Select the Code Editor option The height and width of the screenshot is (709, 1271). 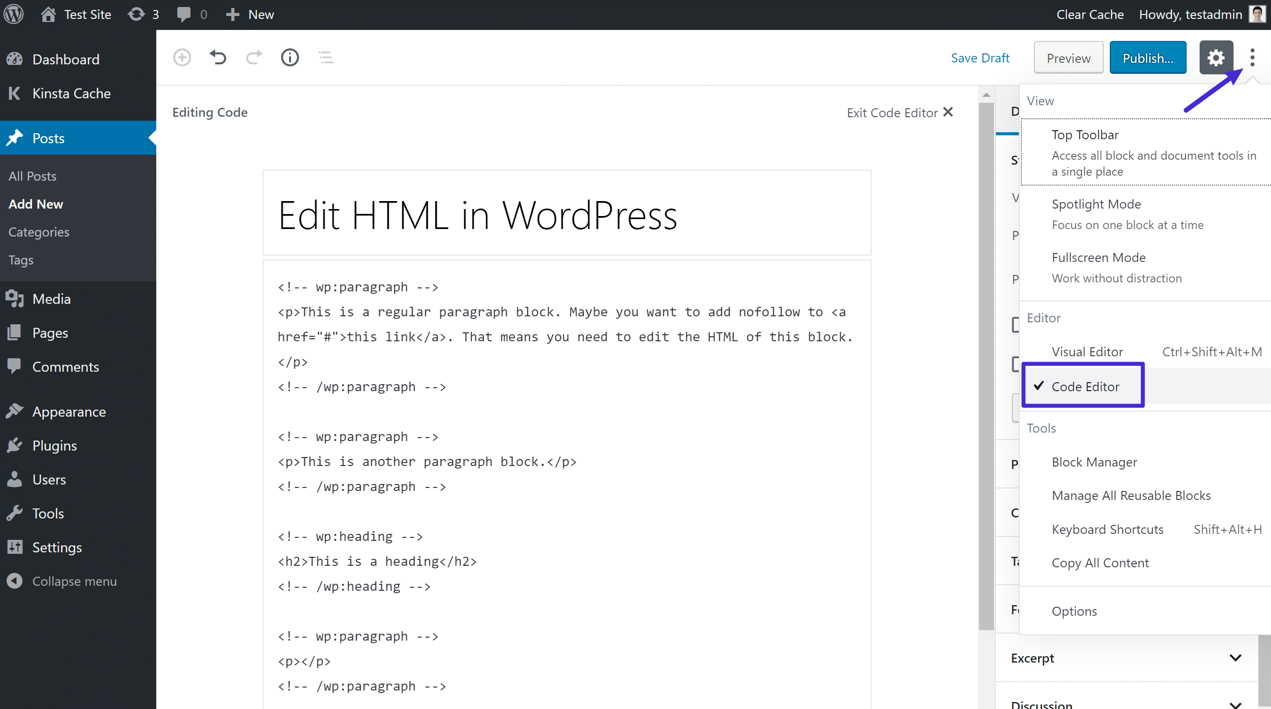(1086, 386)
